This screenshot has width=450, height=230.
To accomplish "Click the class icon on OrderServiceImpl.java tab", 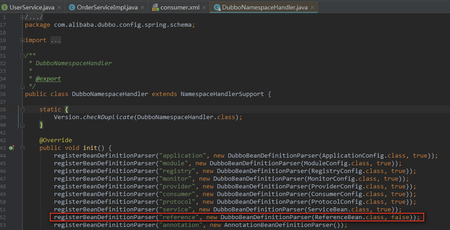I will [x=72, y=7].
